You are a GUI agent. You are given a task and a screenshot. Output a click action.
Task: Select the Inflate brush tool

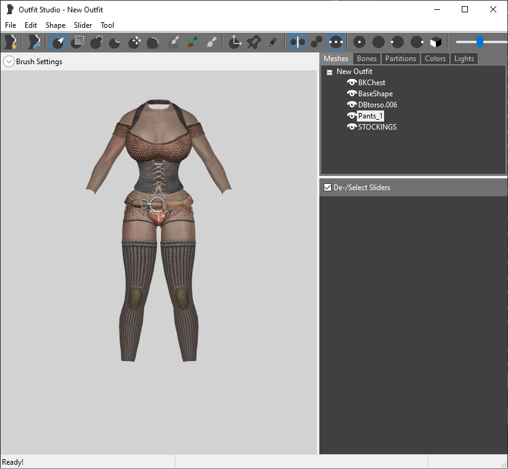[96, 42]
